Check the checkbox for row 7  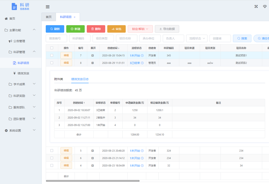tap(52, 55)
